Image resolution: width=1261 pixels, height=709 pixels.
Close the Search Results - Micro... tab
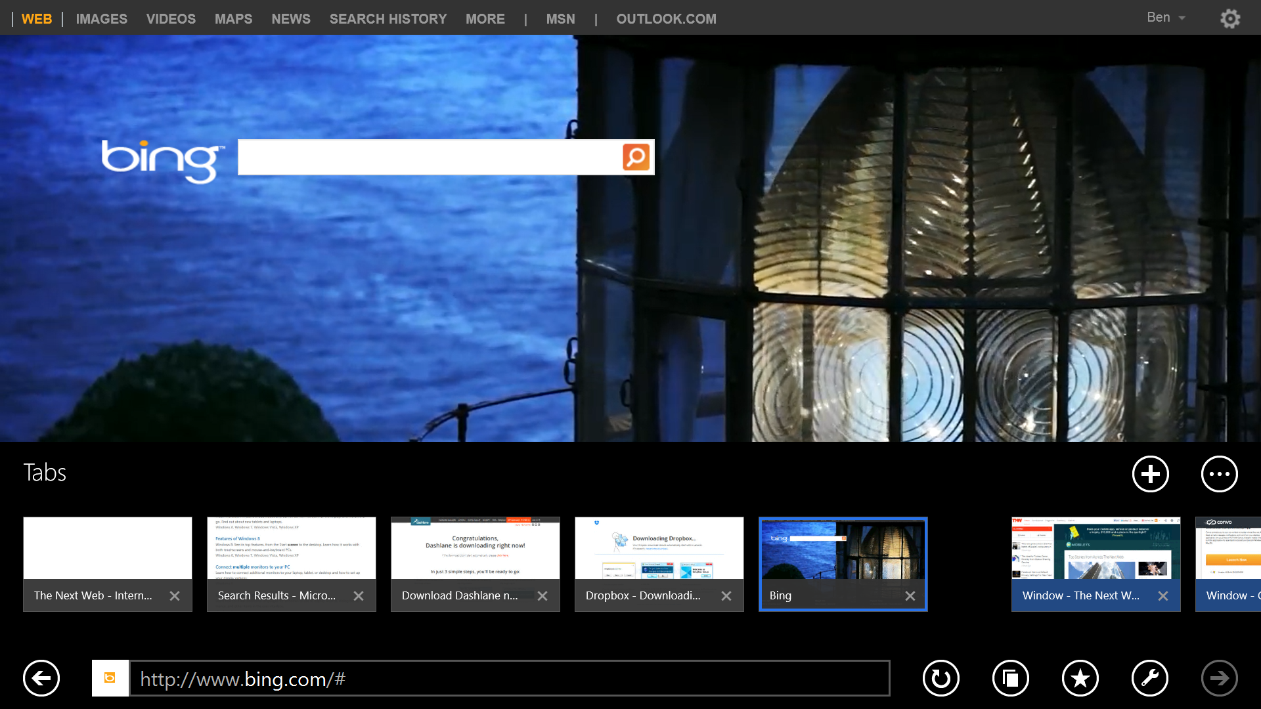click(359, 595)
